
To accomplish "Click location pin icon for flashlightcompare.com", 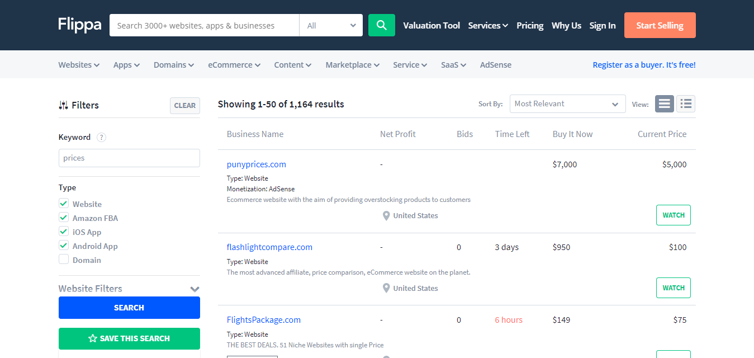I will [x=386, y=288].
